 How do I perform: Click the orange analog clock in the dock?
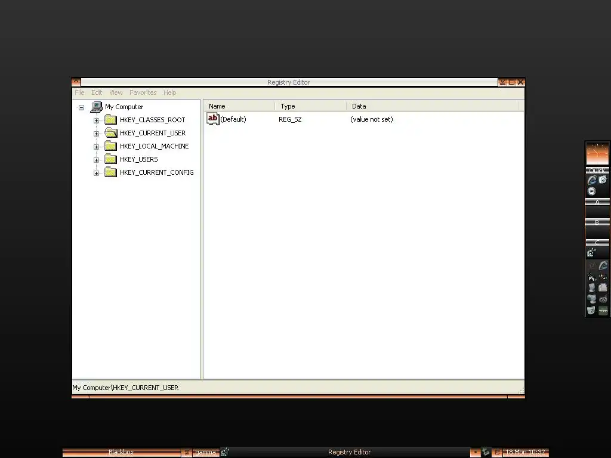click(x=597, y=153)
